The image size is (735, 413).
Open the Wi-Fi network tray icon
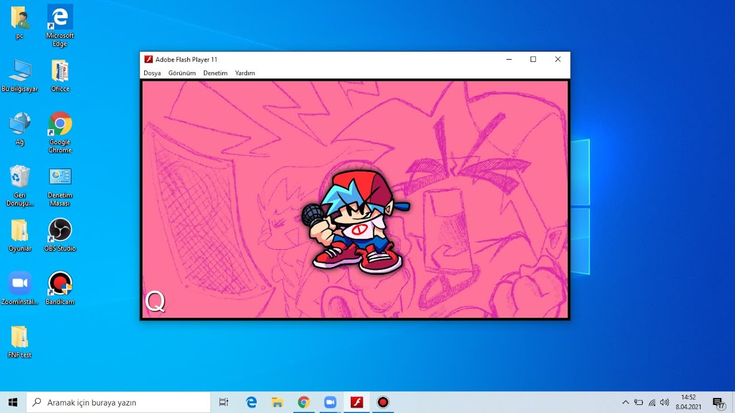point(652,402)
